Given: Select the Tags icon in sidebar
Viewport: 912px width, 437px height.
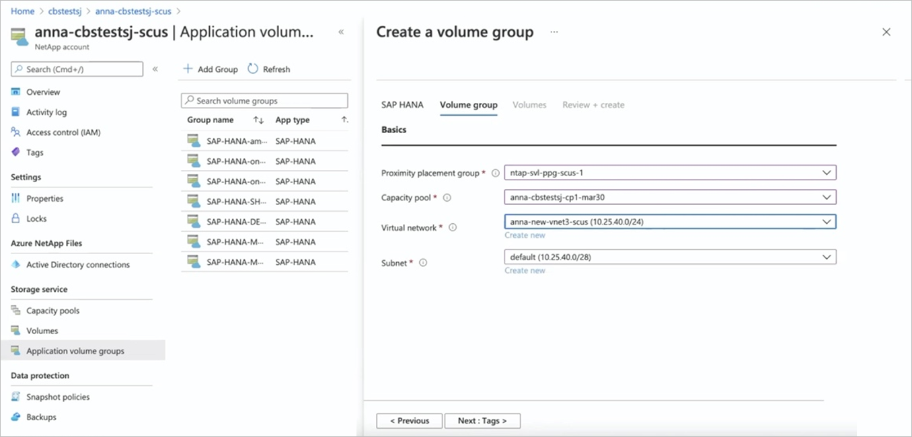Looking at the screenshot, I should click(16, 153).
